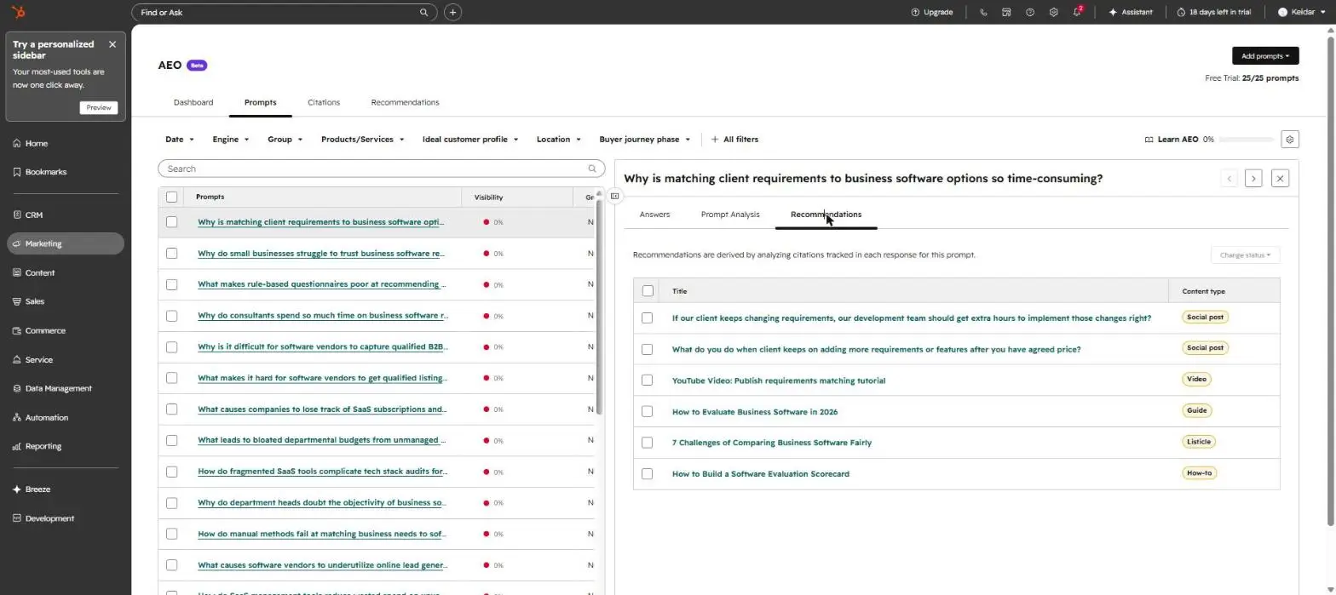Image resolution: width=1336 pixels, height=595 pixels.
Task: Check '7 Challenges of Comparing Business Software' row
Action: pyautogui.click(x=648, y=443)
